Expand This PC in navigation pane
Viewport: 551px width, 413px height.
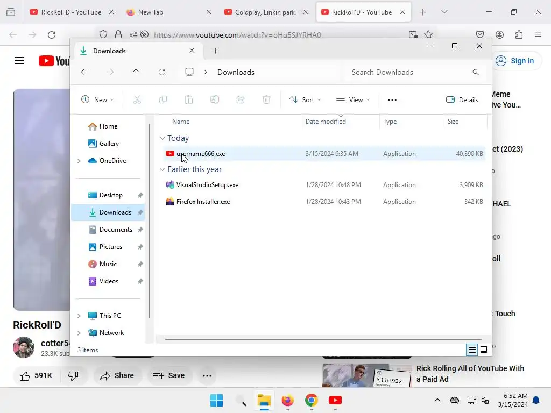pos(79,316)
